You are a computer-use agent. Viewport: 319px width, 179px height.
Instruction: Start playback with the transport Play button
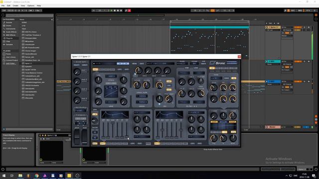pos(111,10)
